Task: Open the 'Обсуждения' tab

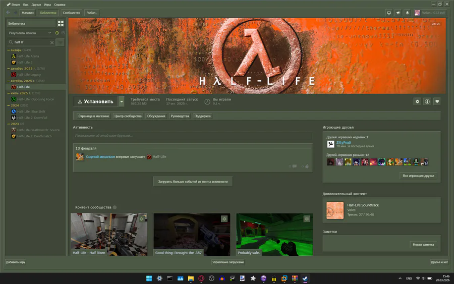Action: tap(156, 116)
